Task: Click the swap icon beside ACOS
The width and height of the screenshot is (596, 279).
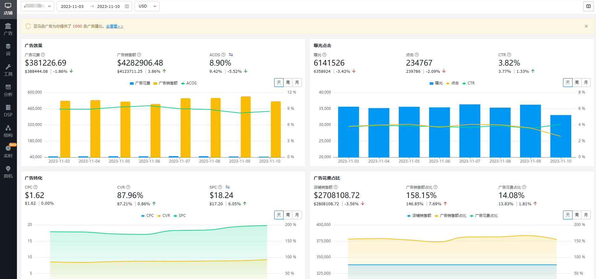Action: click(x=231, y=55)
